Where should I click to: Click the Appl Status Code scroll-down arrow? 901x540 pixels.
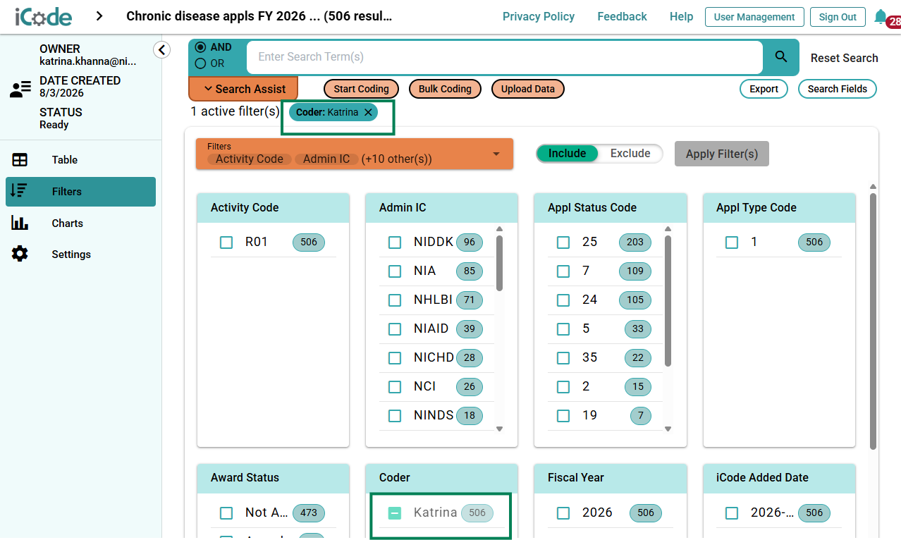668,429
